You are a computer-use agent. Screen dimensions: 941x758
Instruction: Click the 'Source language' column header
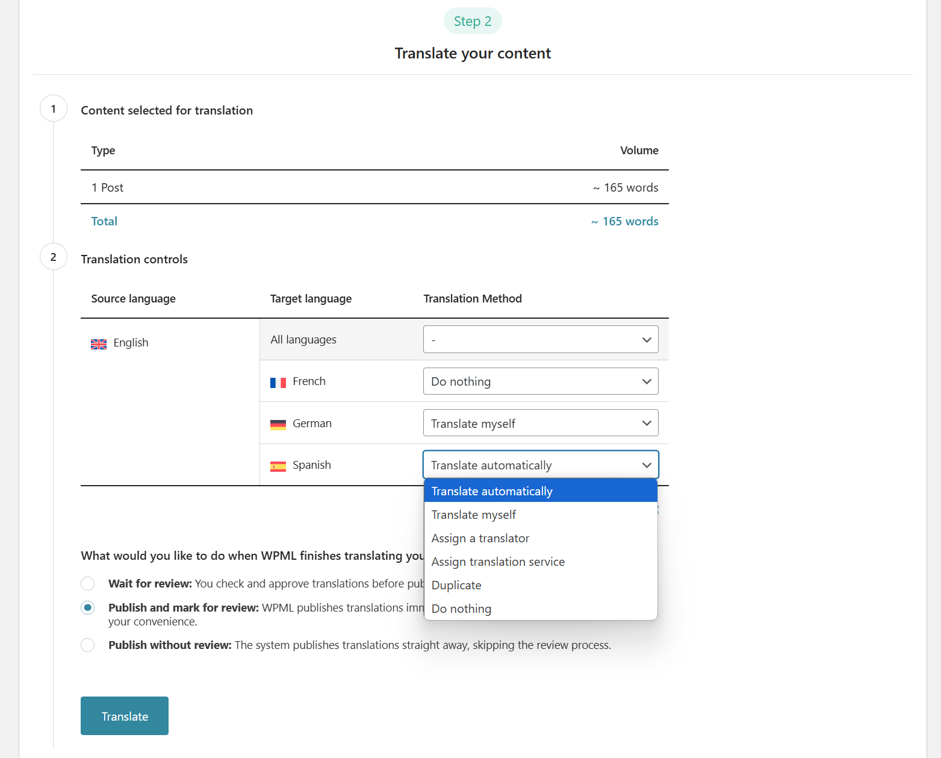(133, 298)
